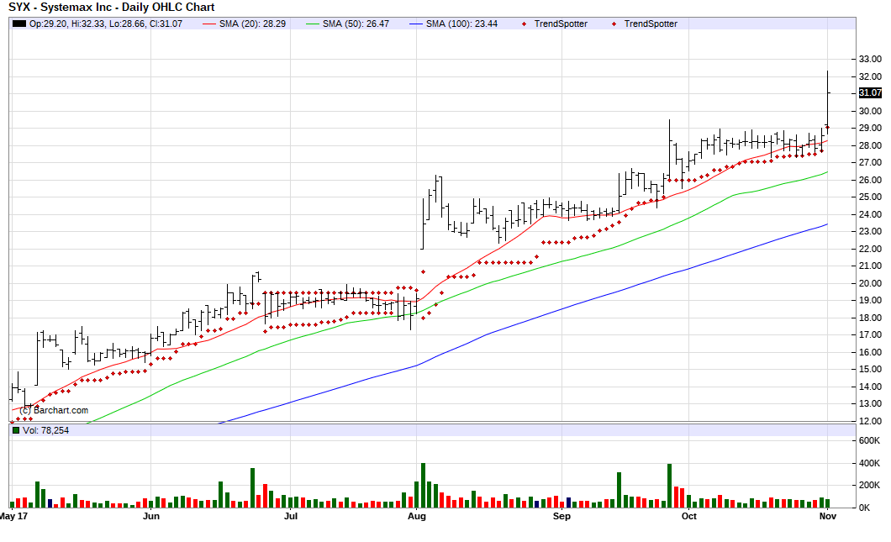
Task: Click the 14.00 price axis label
Action: (870, 387)
